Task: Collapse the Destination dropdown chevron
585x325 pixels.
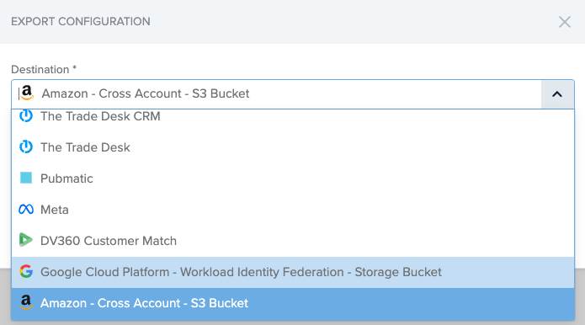Action: (x=557, y=94)
